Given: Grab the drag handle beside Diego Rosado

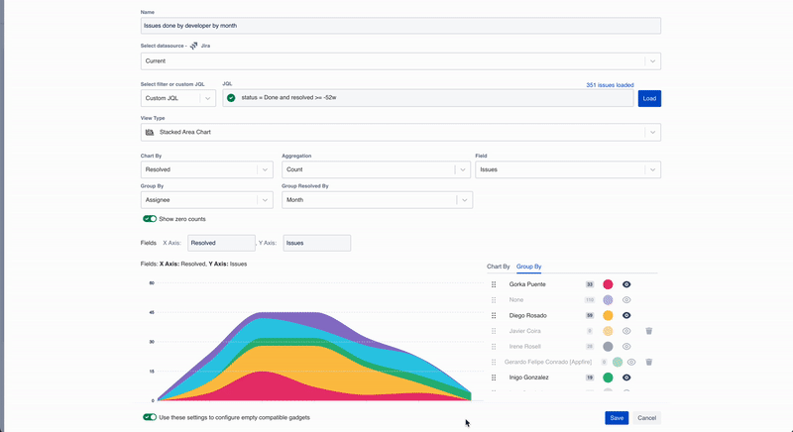Looking at the screenshot, I should (494, 315).
